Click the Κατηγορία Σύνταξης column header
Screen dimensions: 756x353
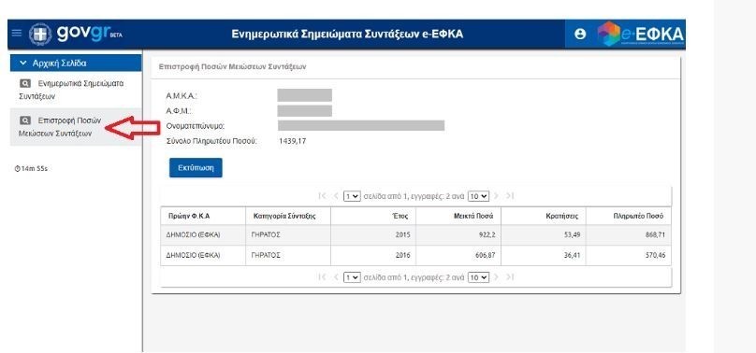pos(288,216)
